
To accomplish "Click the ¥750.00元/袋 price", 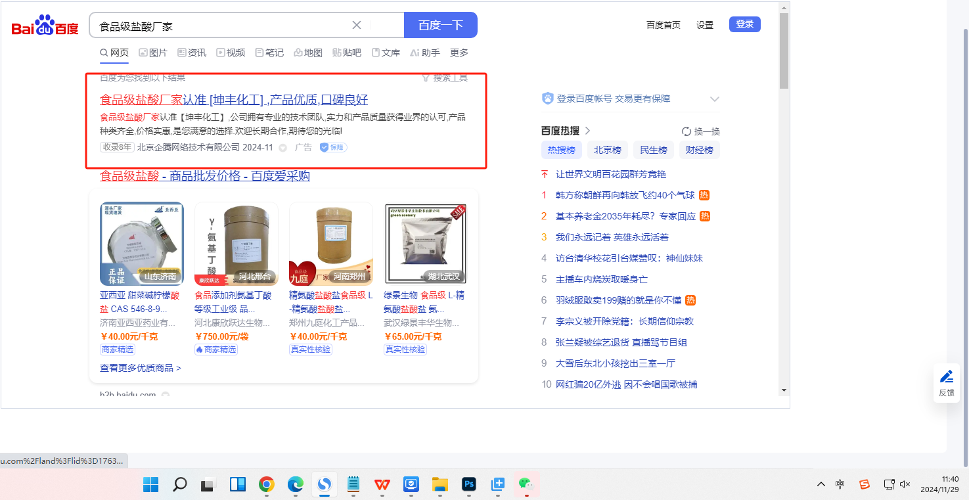I will point(221,336).
